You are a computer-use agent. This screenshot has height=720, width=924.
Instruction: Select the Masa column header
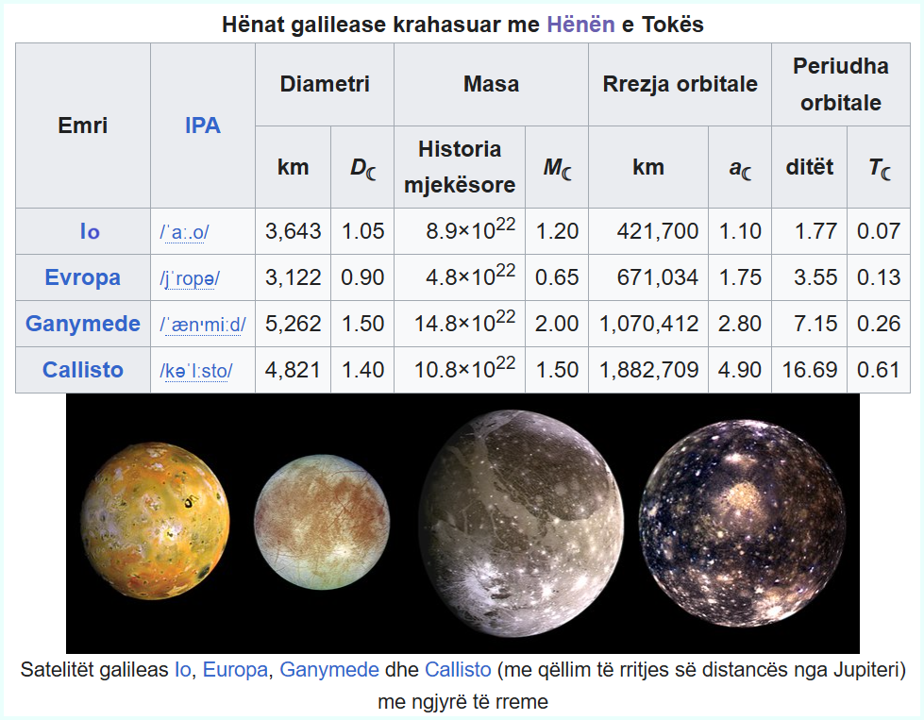click(491, 84)
